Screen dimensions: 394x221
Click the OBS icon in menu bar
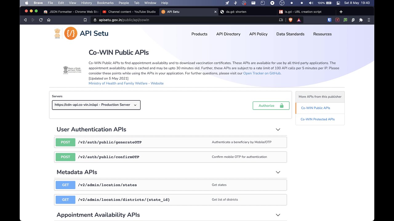[x=282, y=3]
